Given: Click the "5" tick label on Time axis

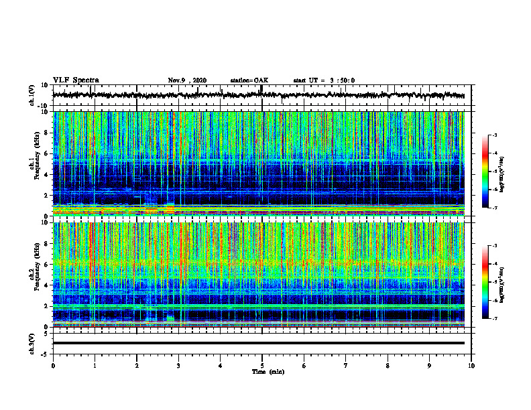Looking at the screenshot, I should click(262, 366).
